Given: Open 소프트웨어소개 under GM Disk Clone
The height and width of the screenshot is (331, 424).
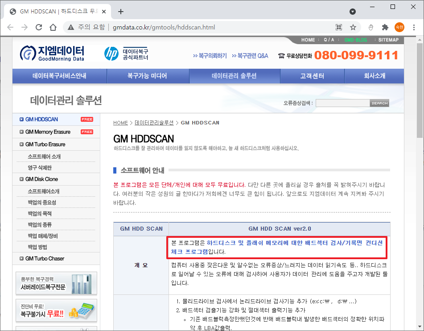Looking at the screenshot, I should (x=44, y=191).
